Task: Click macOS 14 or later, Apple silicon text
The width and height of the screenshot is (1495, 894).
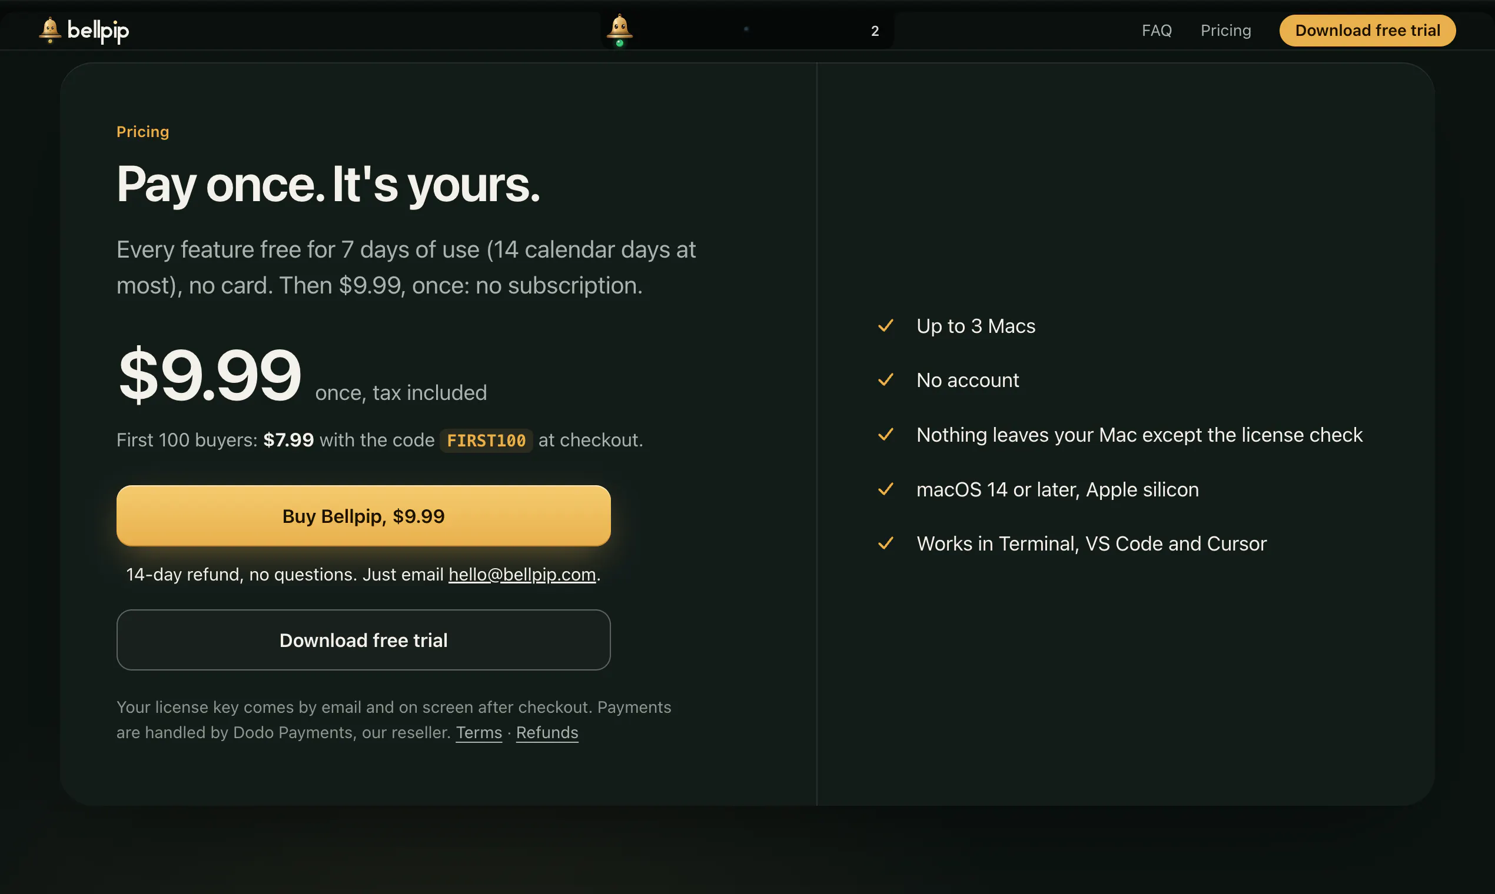Action: [1057, 489]
